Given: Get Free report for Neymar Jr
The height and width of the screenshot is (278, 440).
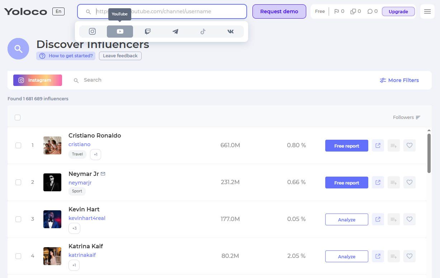Looking at the screenshot, I should [x=347, y=183].
